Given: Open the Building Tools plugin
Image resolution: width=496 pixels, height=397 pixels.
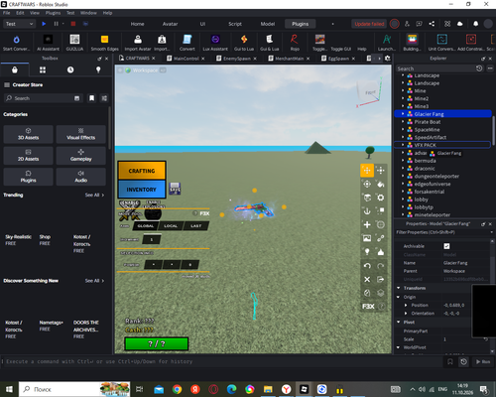Looking at the screenshot, I should click(x=412, y=43).
